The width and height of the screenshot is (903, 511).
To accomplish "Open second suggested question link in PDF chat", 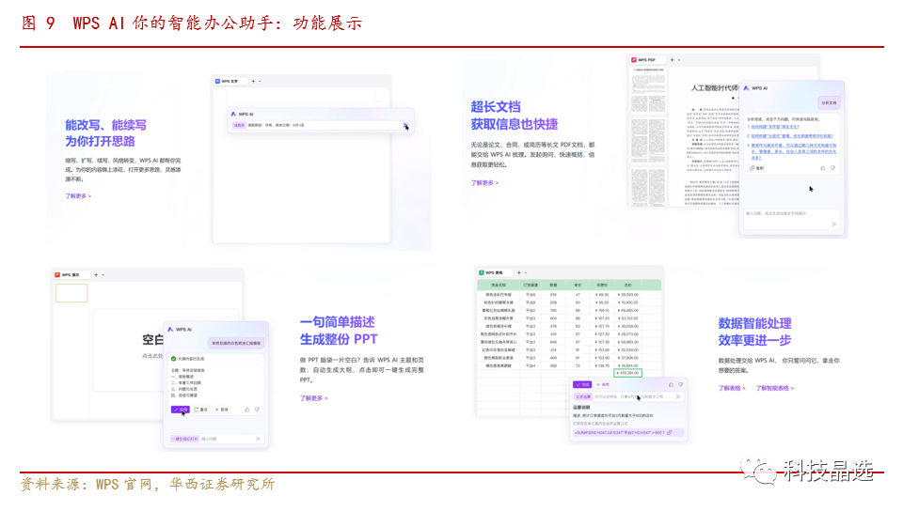I will 790,136.
